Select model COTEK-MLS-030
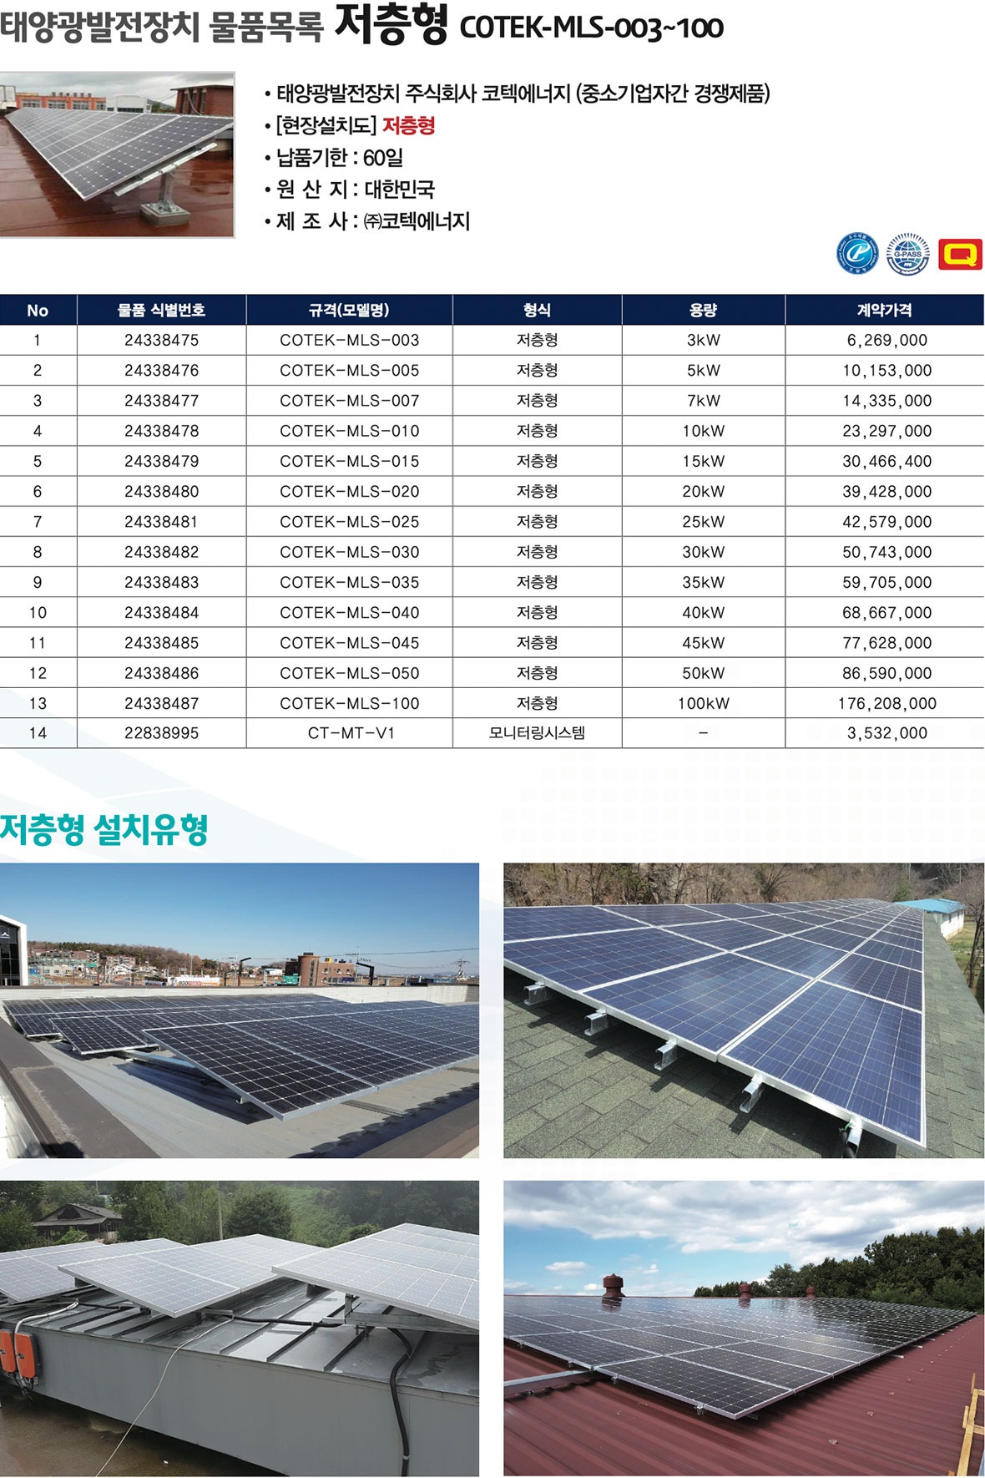Screen dimensions: 985x1478 click(350, 552)
